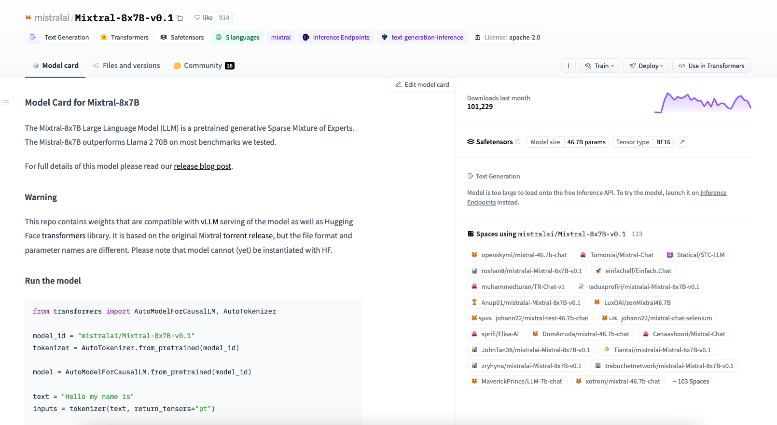Show the + 103 Spaces list

click(x=691, y=381)
